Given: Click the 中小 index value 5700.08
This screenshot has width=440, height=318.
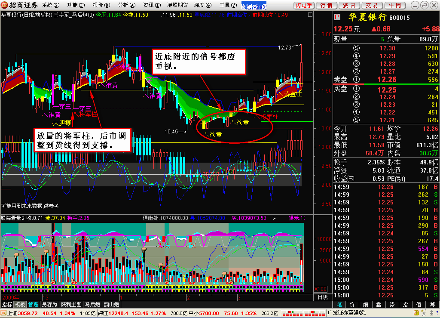Looking at the screenshot, I should [x=209, y=313].
